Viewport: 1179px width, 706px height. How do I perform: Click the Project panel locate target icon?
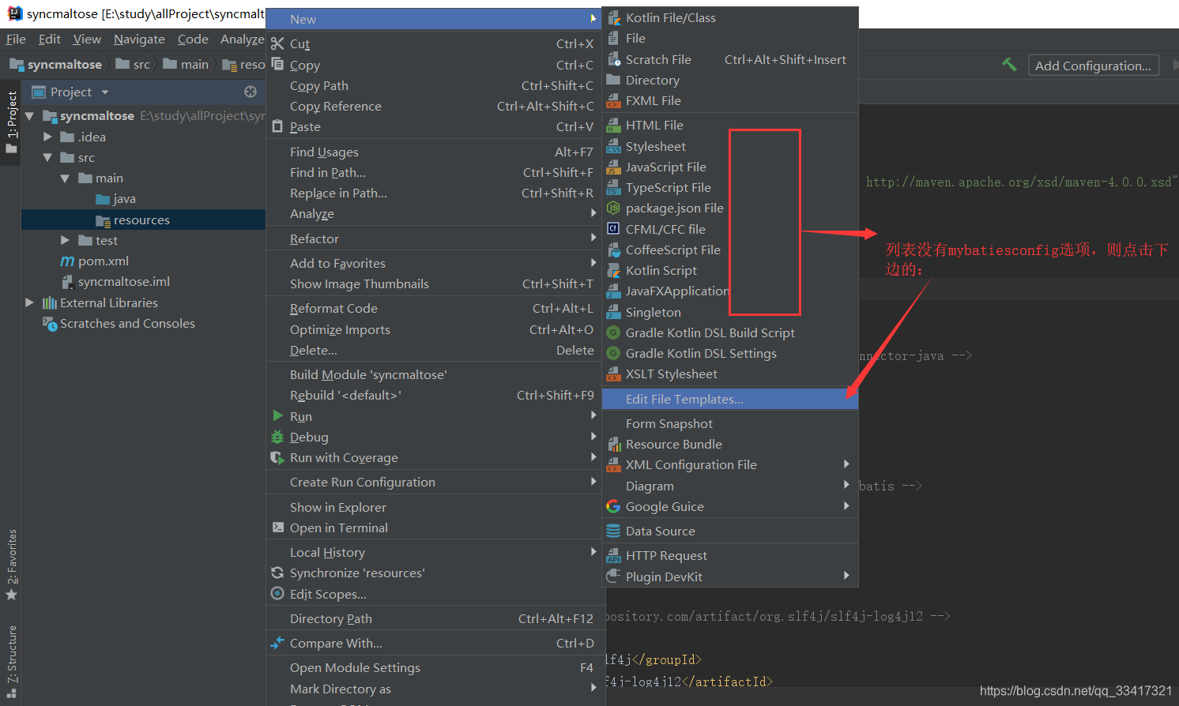(x=250, y=92)
